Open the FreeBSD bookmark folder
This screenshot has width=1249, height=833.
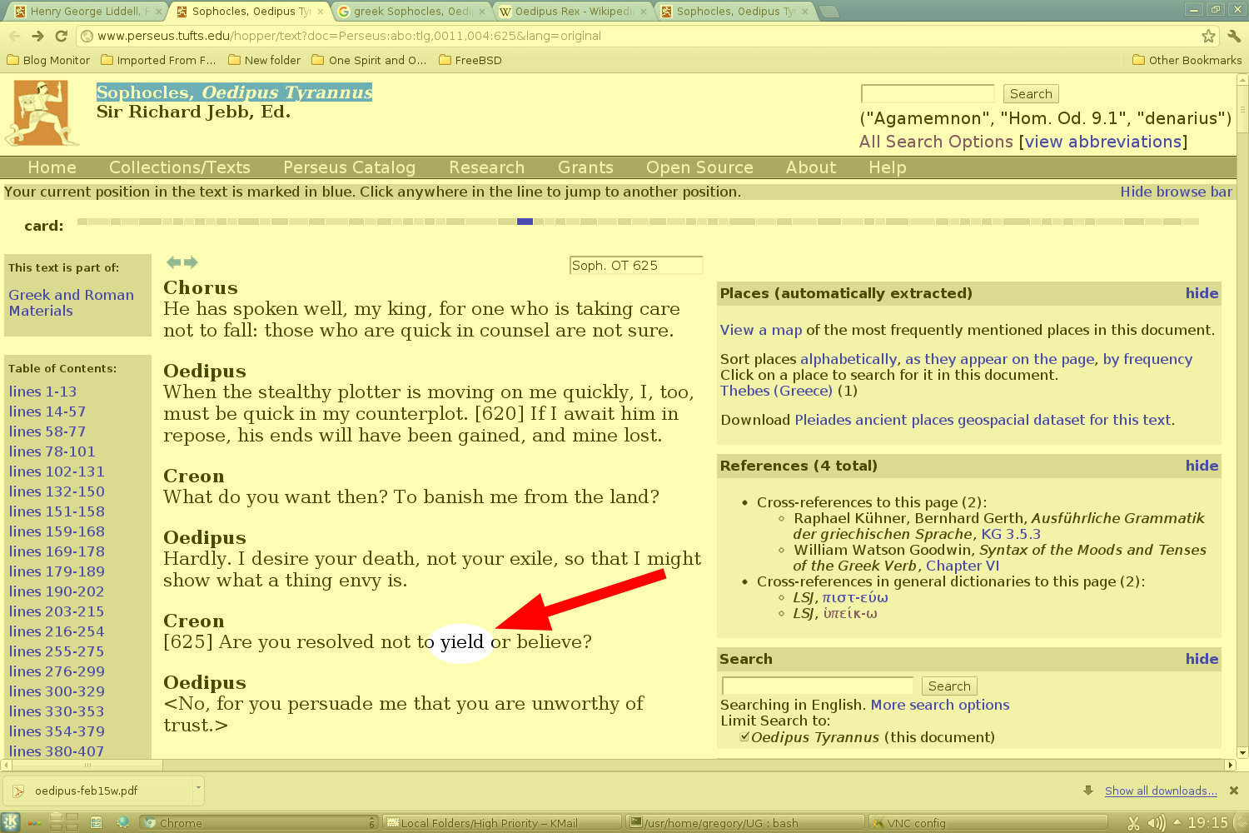pyautogui.click(x=470, y=60)
